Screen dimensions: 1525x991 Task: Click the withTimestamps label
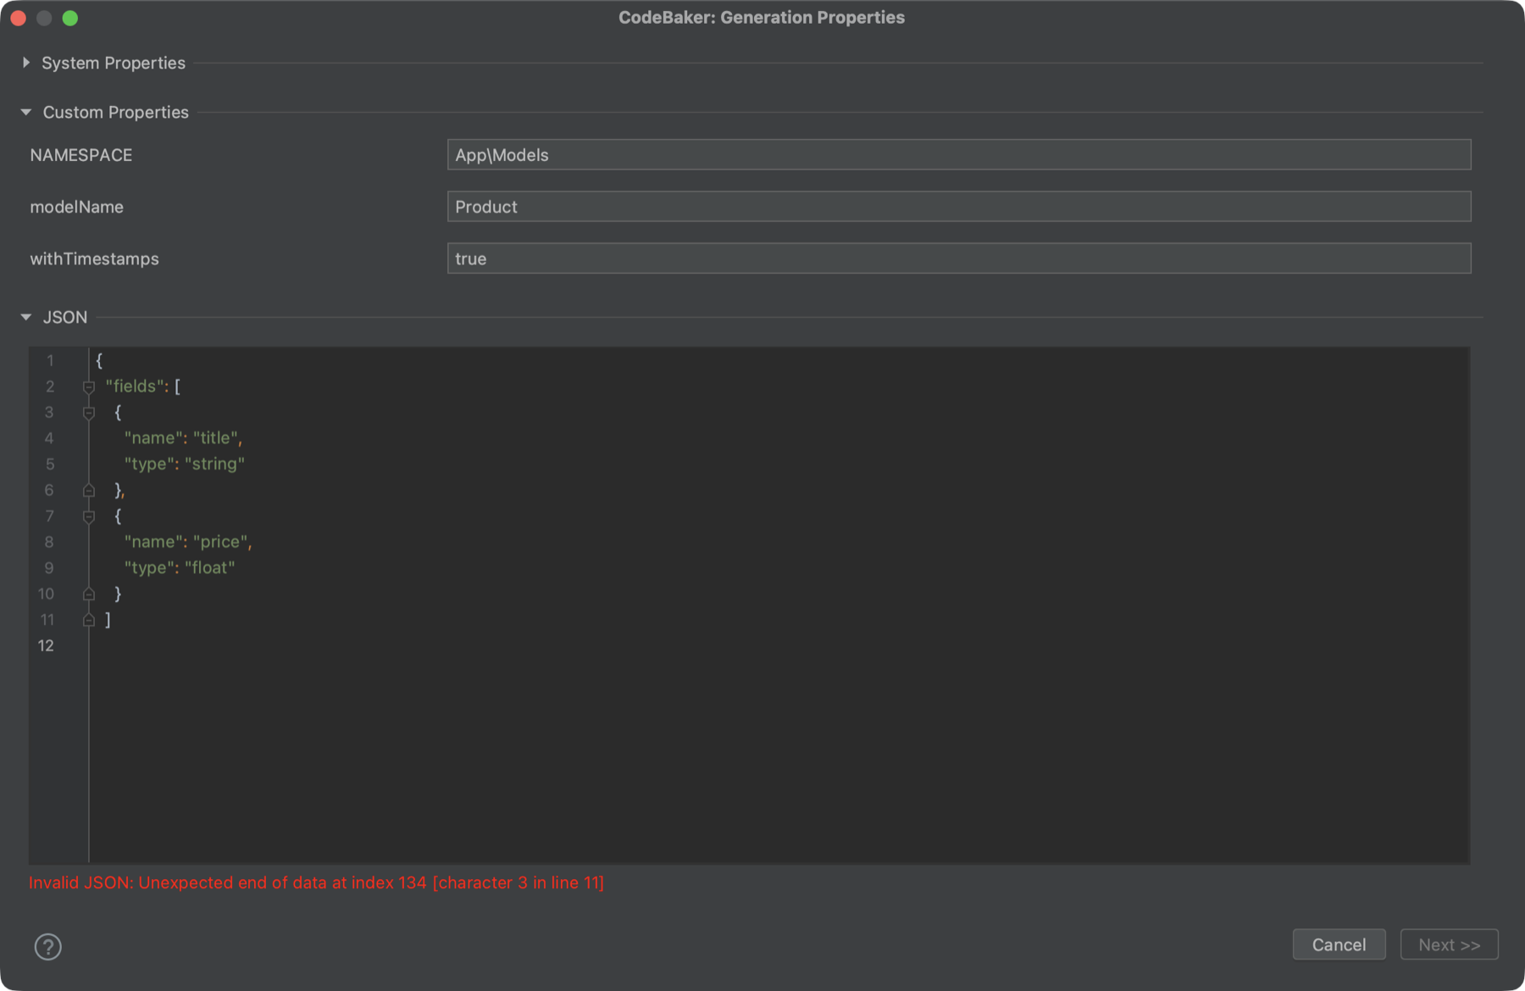(x=95, y=259)
